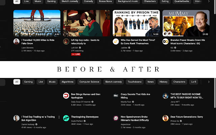
Task: Click Jerzy NFT channel avatar
Action: tap(165, 96)
